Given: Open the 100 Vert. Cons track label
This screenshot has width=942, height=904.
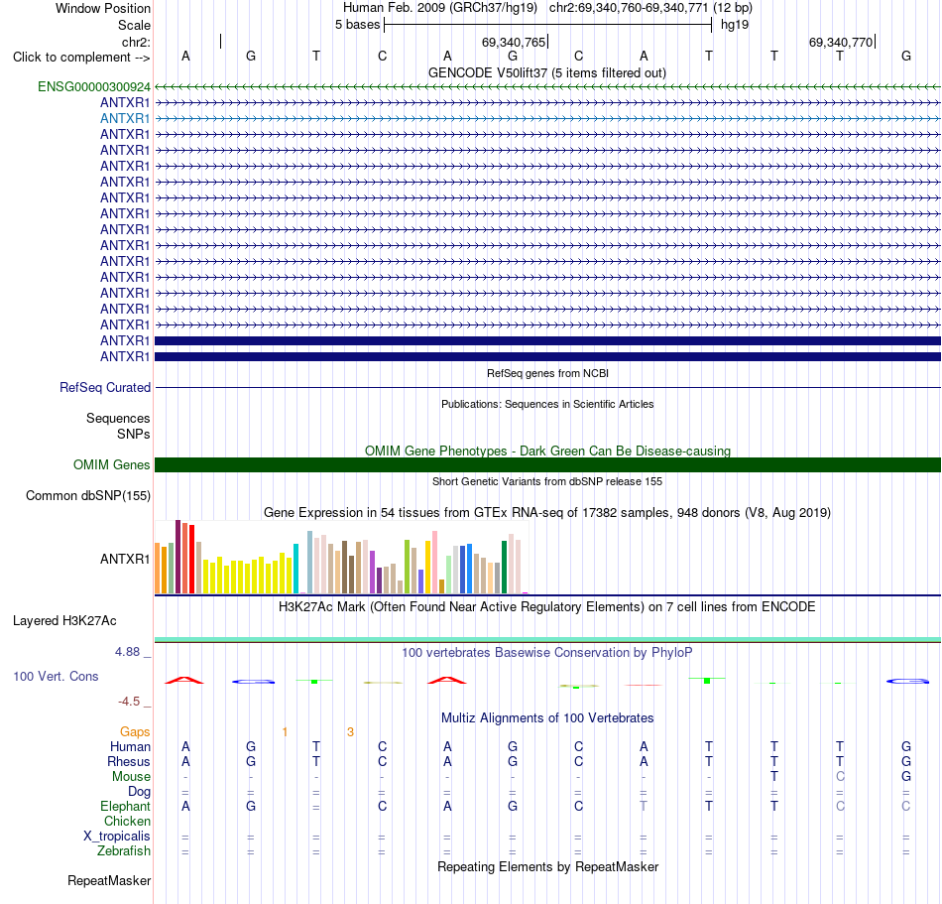Looking at the screenshot, I should 56,676.
